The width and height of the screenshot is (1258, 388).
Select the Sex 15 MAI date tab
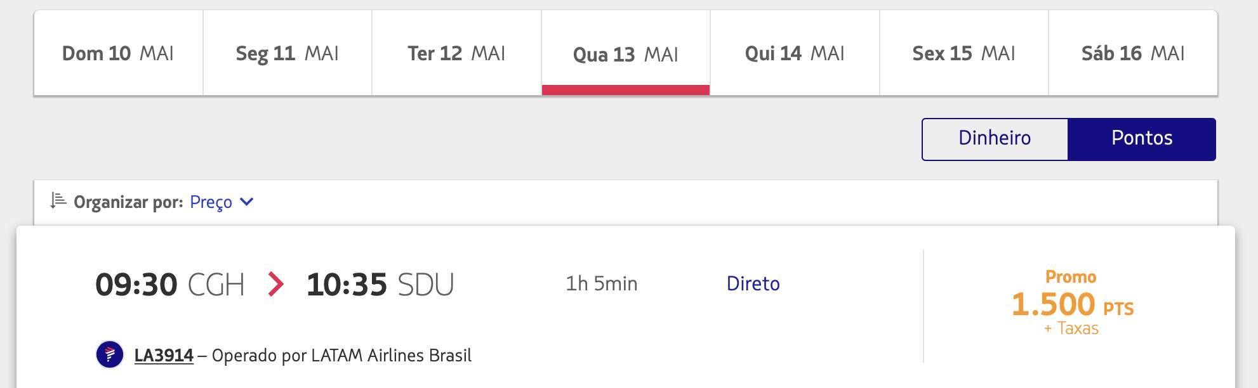(963, 53)
